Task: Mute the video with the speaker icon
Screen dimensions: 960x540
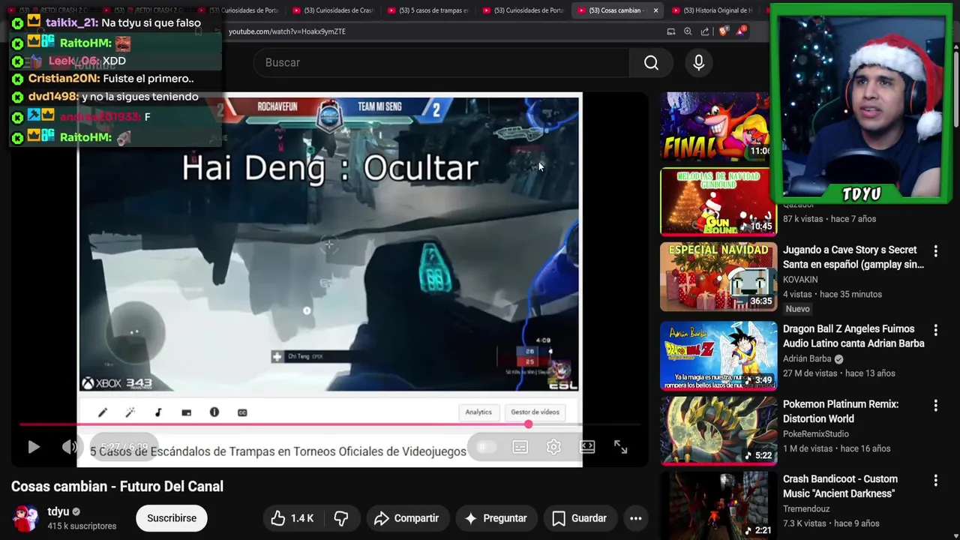Action: click(70, 447)
